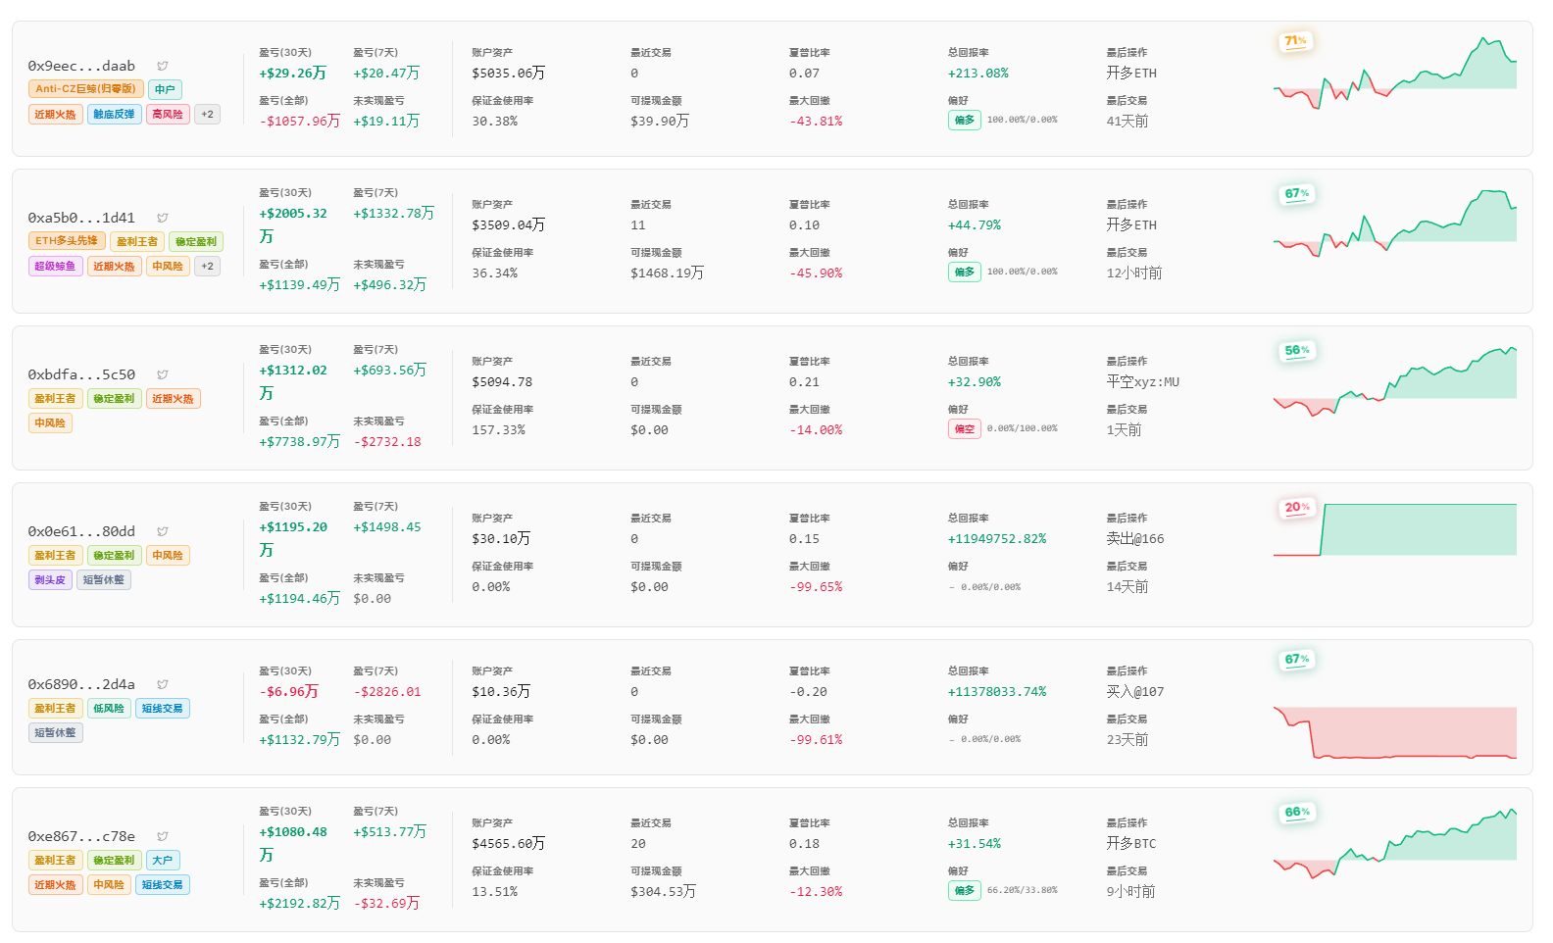This screenshot has height=943, width=1553.
Task: Open wallet address 0xe867...c78e
Action: [81, 836]
